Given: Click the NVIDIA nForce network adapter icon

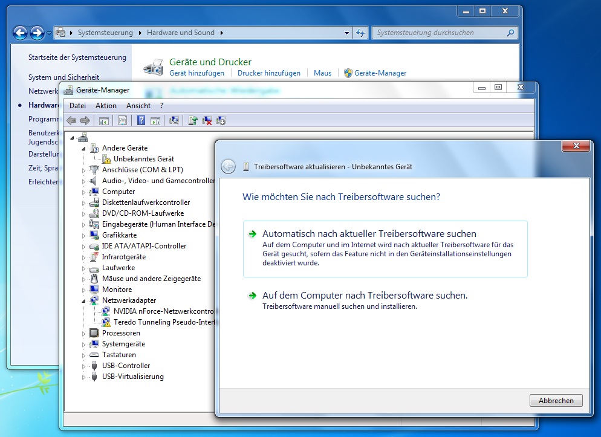Looking at the screenshot, I should (x=106, y=311).
